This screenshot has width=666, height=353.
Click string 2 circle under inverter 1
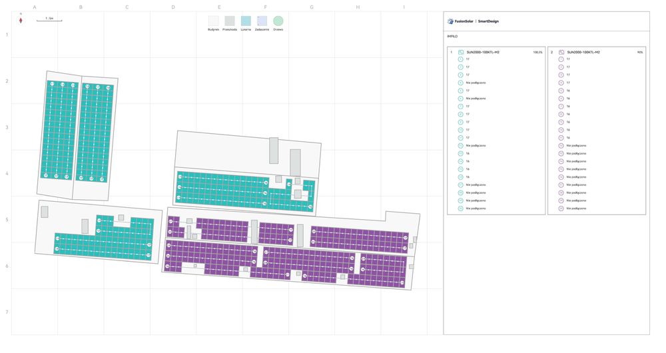(460, 67)
